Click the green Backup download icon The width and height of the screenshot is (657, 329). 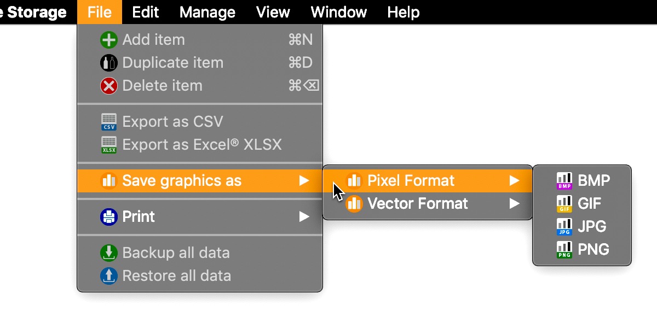[109, 253]
